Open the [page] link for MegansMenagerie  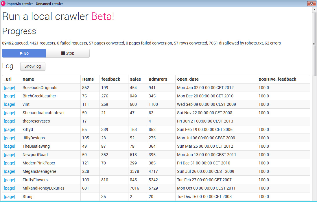click(9, 171)
